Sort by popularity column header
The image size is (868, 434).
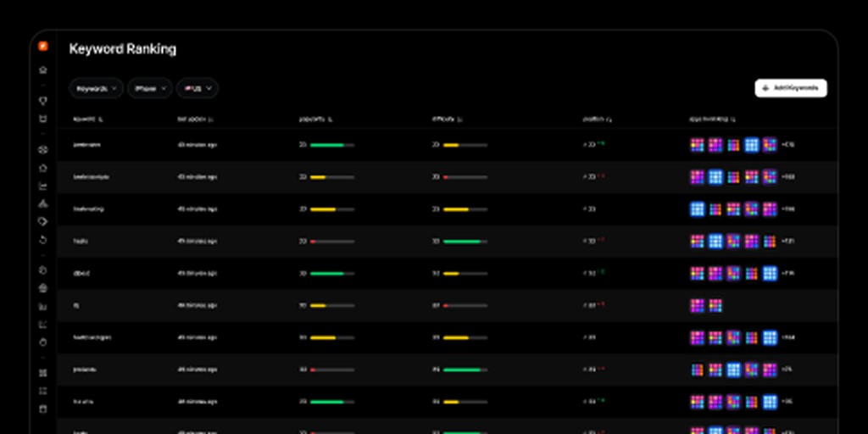point(315,120)
